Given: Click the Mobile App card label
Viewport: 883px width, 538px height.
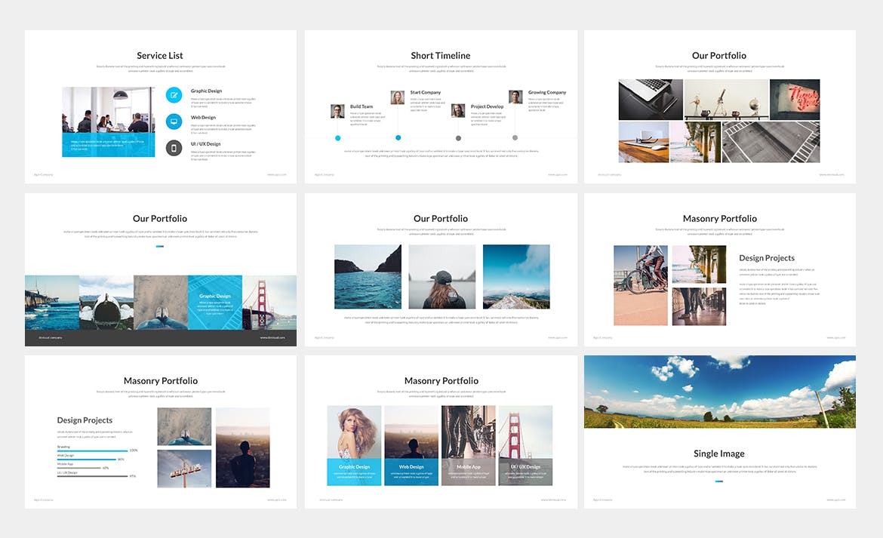Looking at the screenshot, I should click(469, 467).
